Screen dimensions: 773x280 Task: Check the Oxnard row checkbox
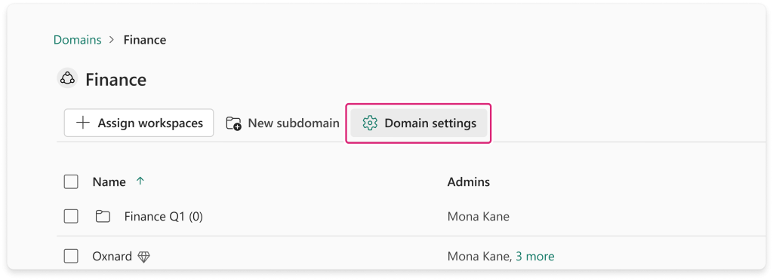pos(71,256)
